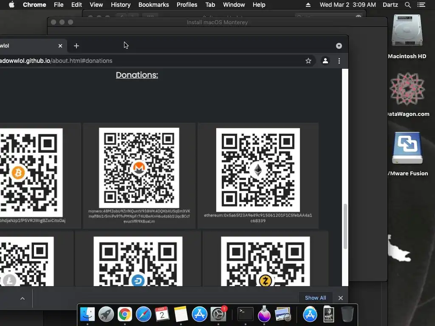Open Finder from the dock
435x326 pixels.
88,315
